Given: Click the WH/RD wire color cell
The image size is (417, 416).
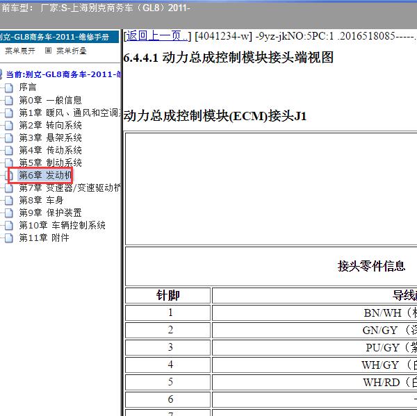Looking at the screenshot, I should 315,382.
